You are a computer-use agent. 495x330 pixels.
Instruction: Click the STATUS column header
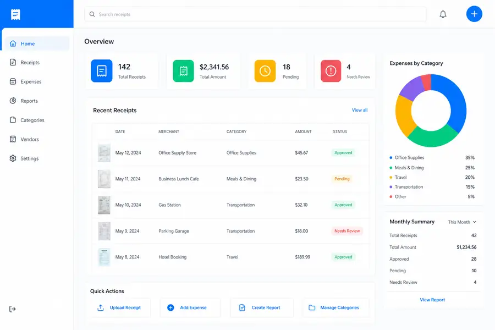pos(340,131)
